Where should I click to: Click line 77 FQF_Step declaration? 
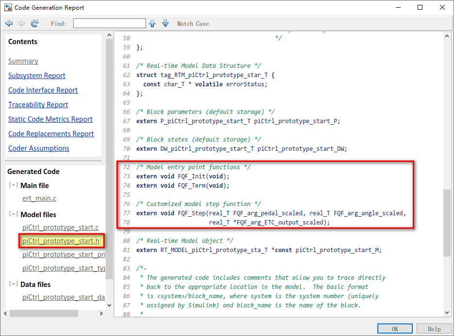coord(271,213)
